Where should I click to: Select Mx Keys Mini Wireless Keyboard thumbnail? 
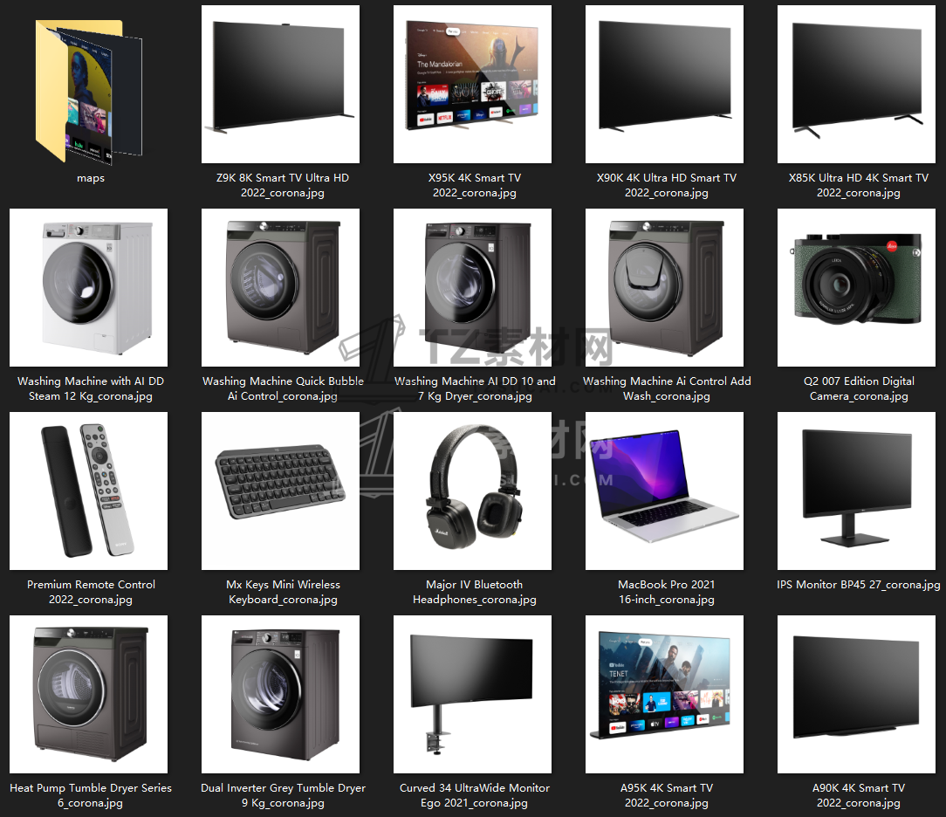click(280, 491)
